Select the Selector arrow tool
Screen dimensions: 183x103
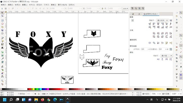click(x=2, y=13)
